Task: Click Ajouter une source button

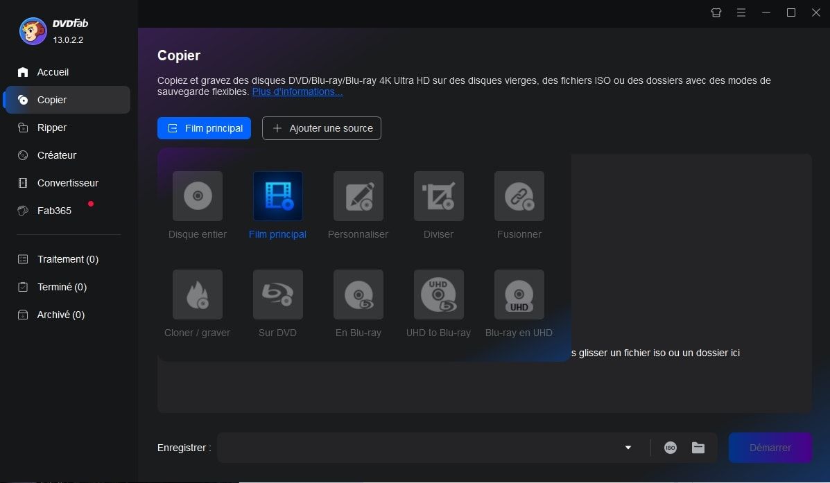Action: tap(321, 128)
